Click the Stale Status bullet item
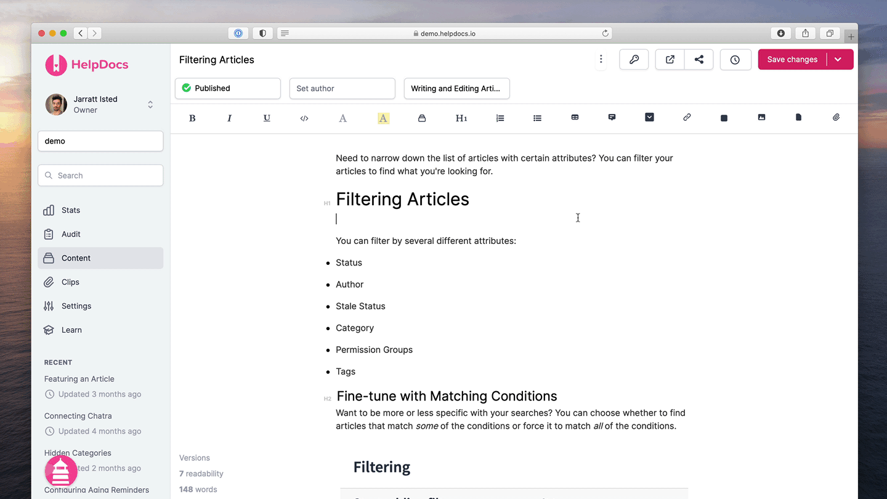887x499 pixels. (x=360, y=306)
